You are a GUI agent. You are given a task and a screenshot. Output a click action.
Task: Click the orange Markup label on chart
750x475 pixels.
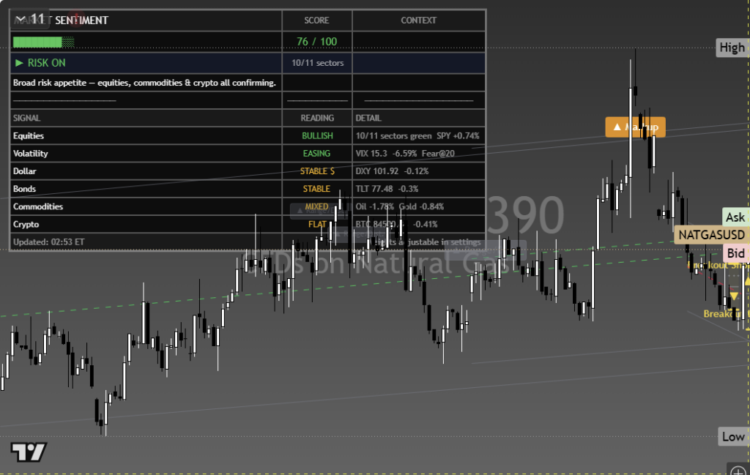[x=635, y=127]
